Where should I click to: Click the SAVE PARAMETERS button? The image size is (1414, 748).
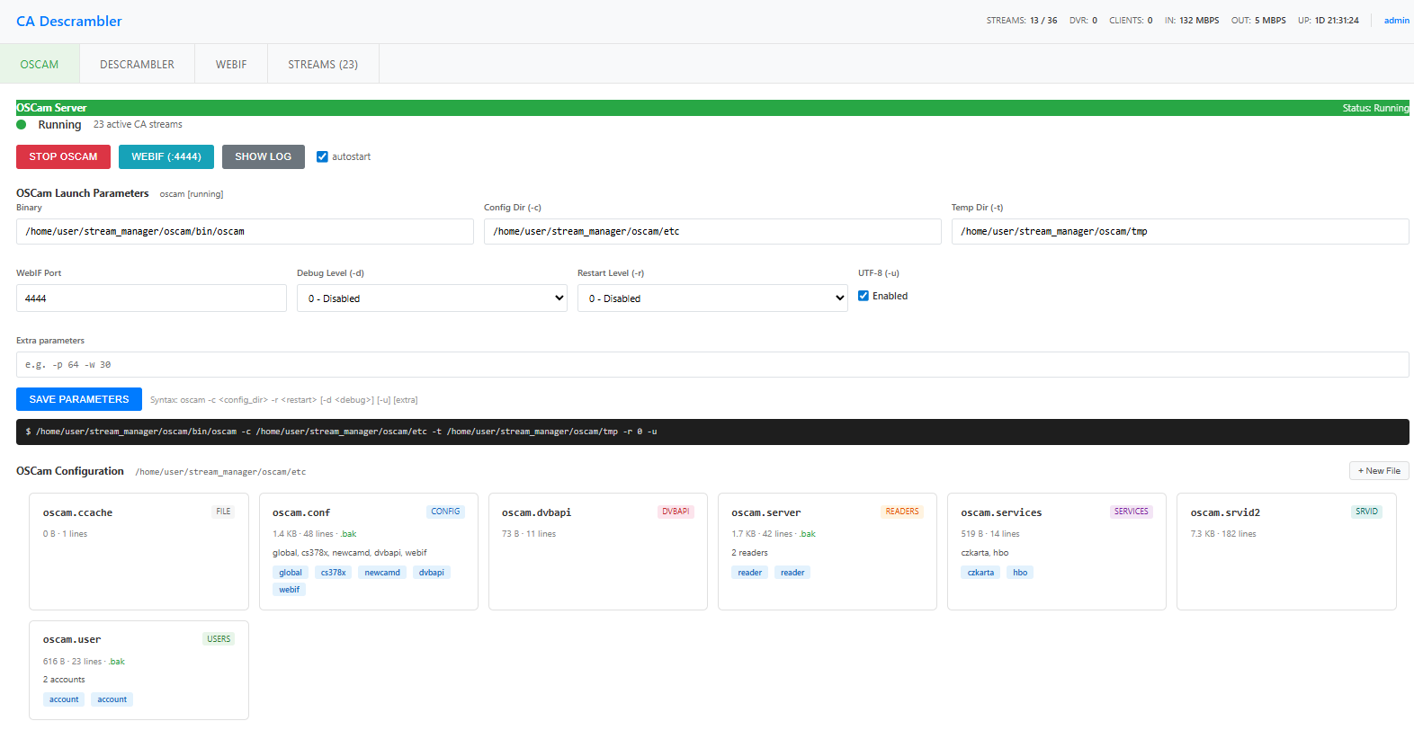(79, 399)
